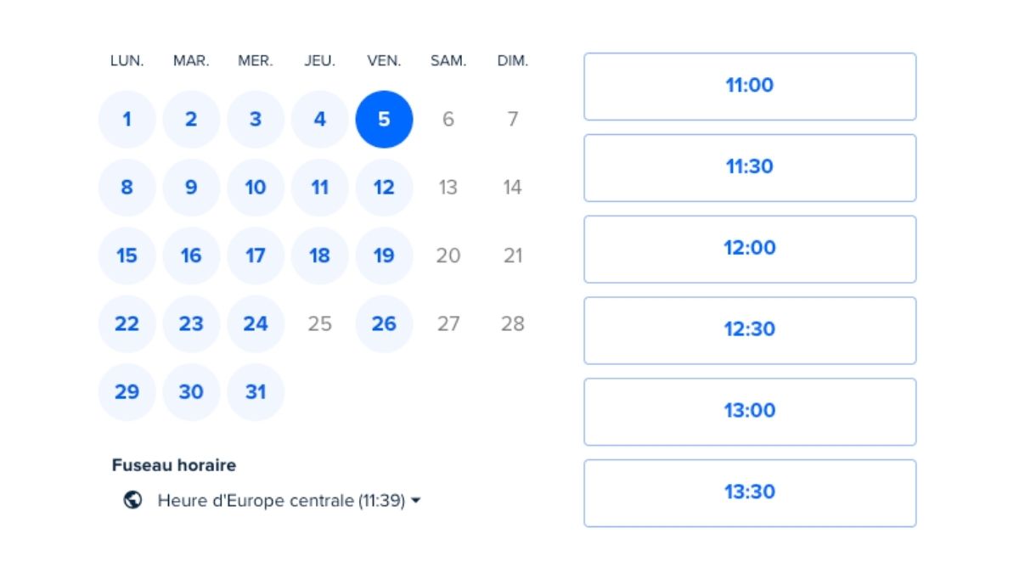
Task: Book the 12:30 time slot
Action: coord(750,330)
